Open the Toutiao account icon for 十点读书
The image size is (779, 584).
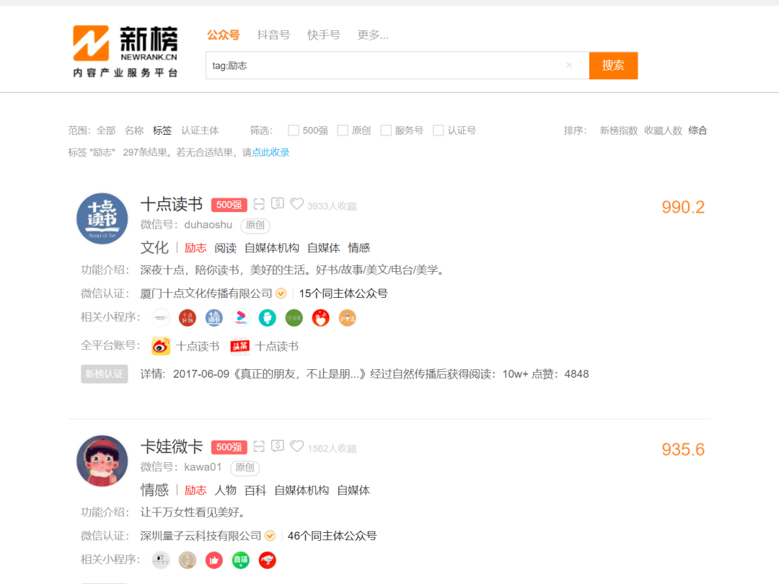point(239,346)
